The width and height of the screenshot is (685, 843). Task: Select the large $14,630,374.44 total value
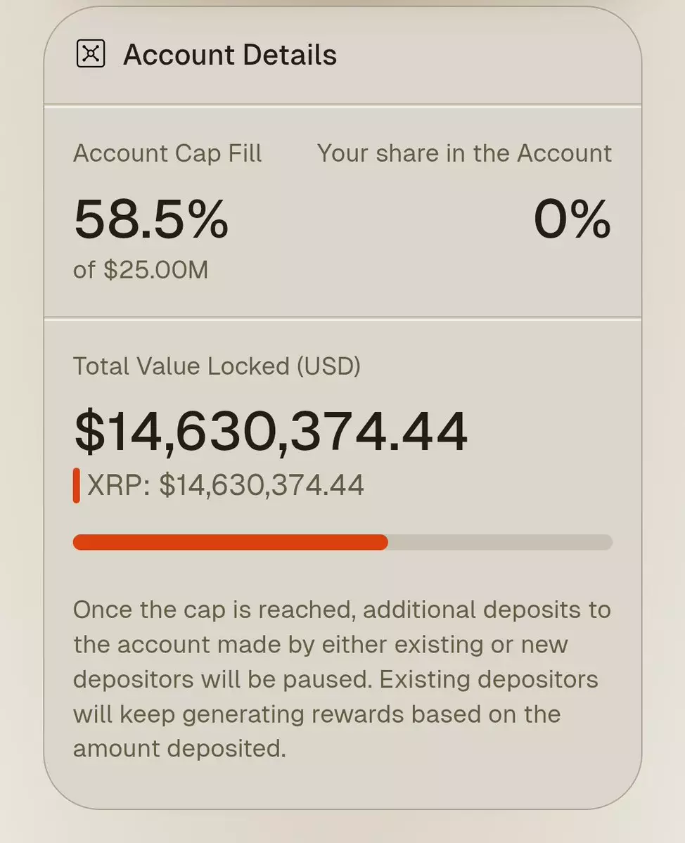click(x=271, y=431)
